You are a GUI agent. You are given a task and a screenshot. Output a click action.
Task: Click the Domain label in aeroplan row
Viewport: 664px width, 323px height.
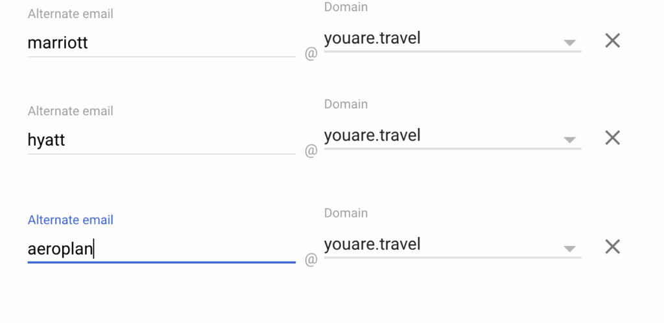point(346,213)
